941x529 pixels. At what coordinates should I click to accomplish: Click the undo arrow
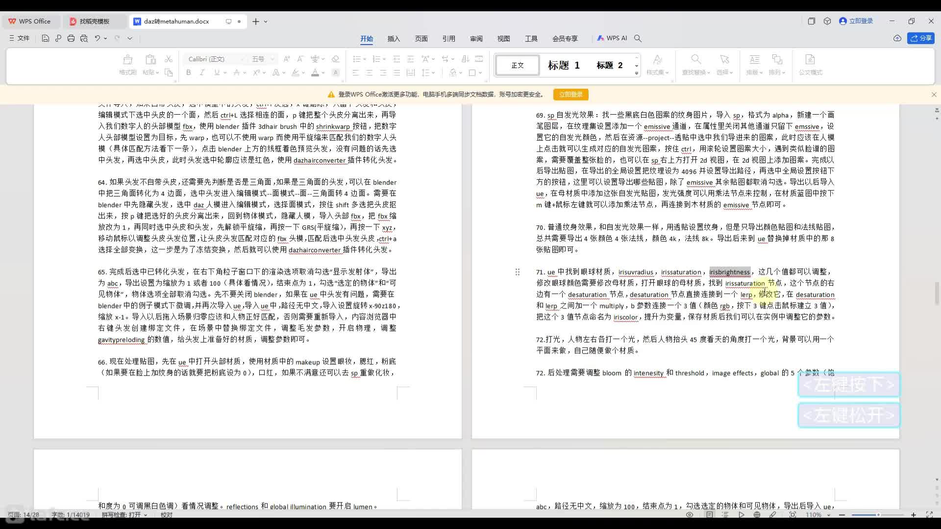coord(97,38)
